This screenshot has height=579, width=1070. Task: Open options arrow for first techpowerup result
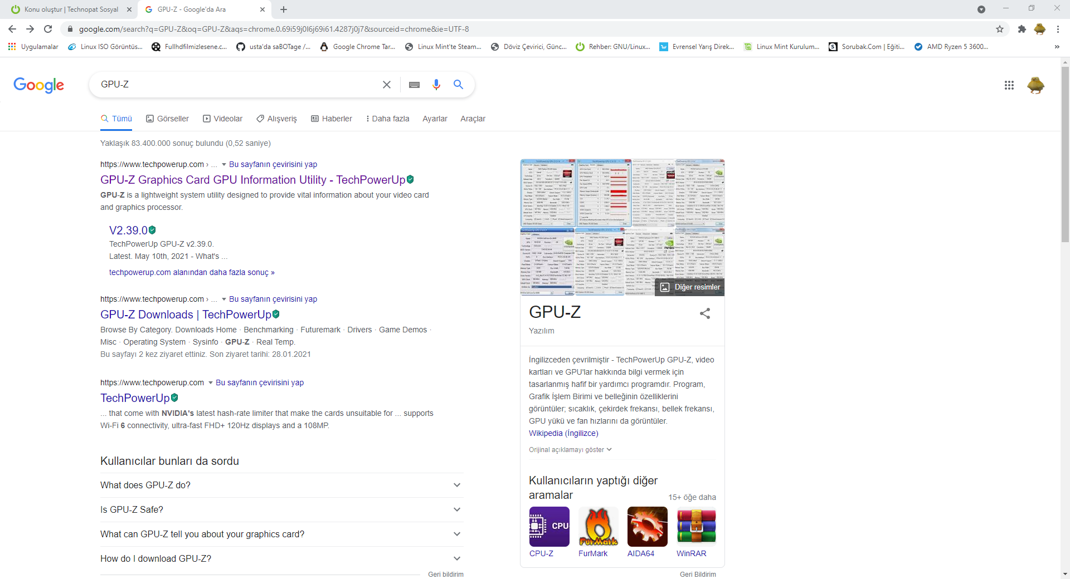click(224, 164)
